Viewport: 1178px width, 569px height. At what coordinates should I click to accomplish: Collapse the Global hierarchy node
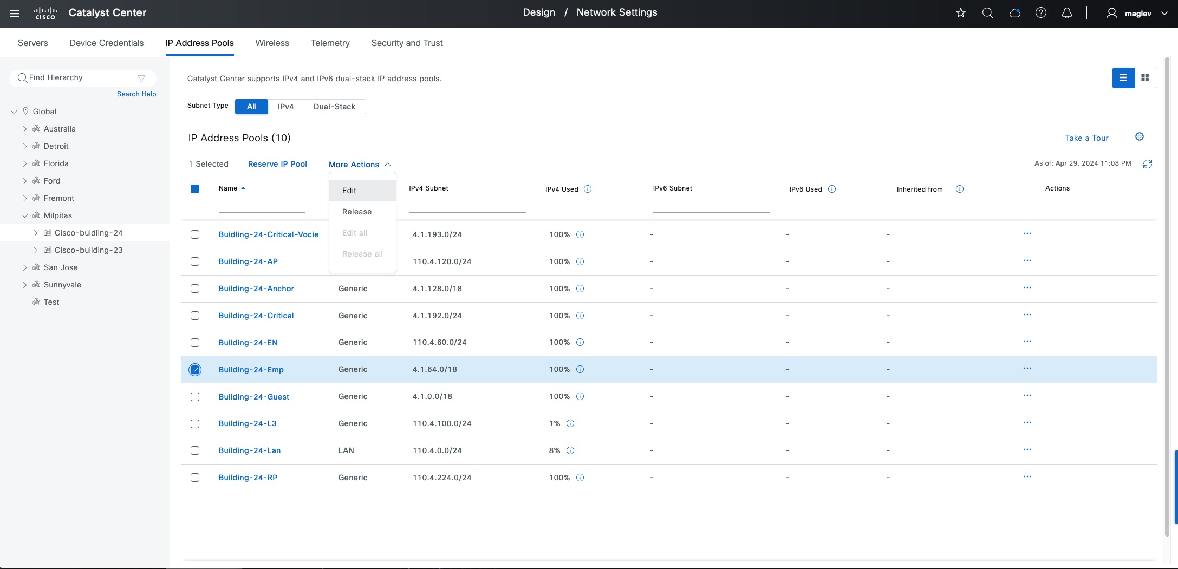(x=14, y=112)
